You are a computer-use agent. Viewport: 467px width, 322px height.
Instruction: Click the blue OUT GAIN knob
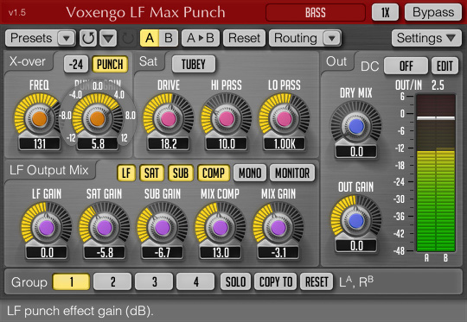356,221
